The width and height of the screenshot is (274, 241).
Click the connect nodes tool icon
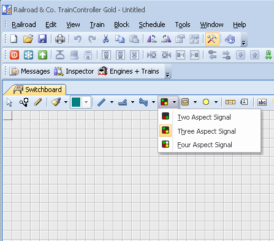point(24,102)
